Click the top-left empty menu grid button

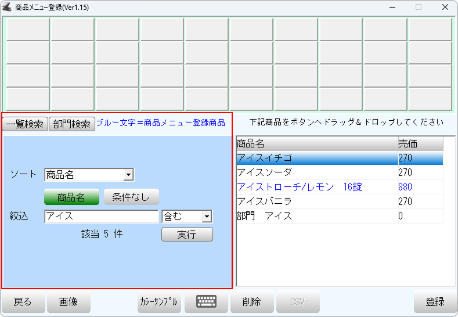tap(28, 30)
